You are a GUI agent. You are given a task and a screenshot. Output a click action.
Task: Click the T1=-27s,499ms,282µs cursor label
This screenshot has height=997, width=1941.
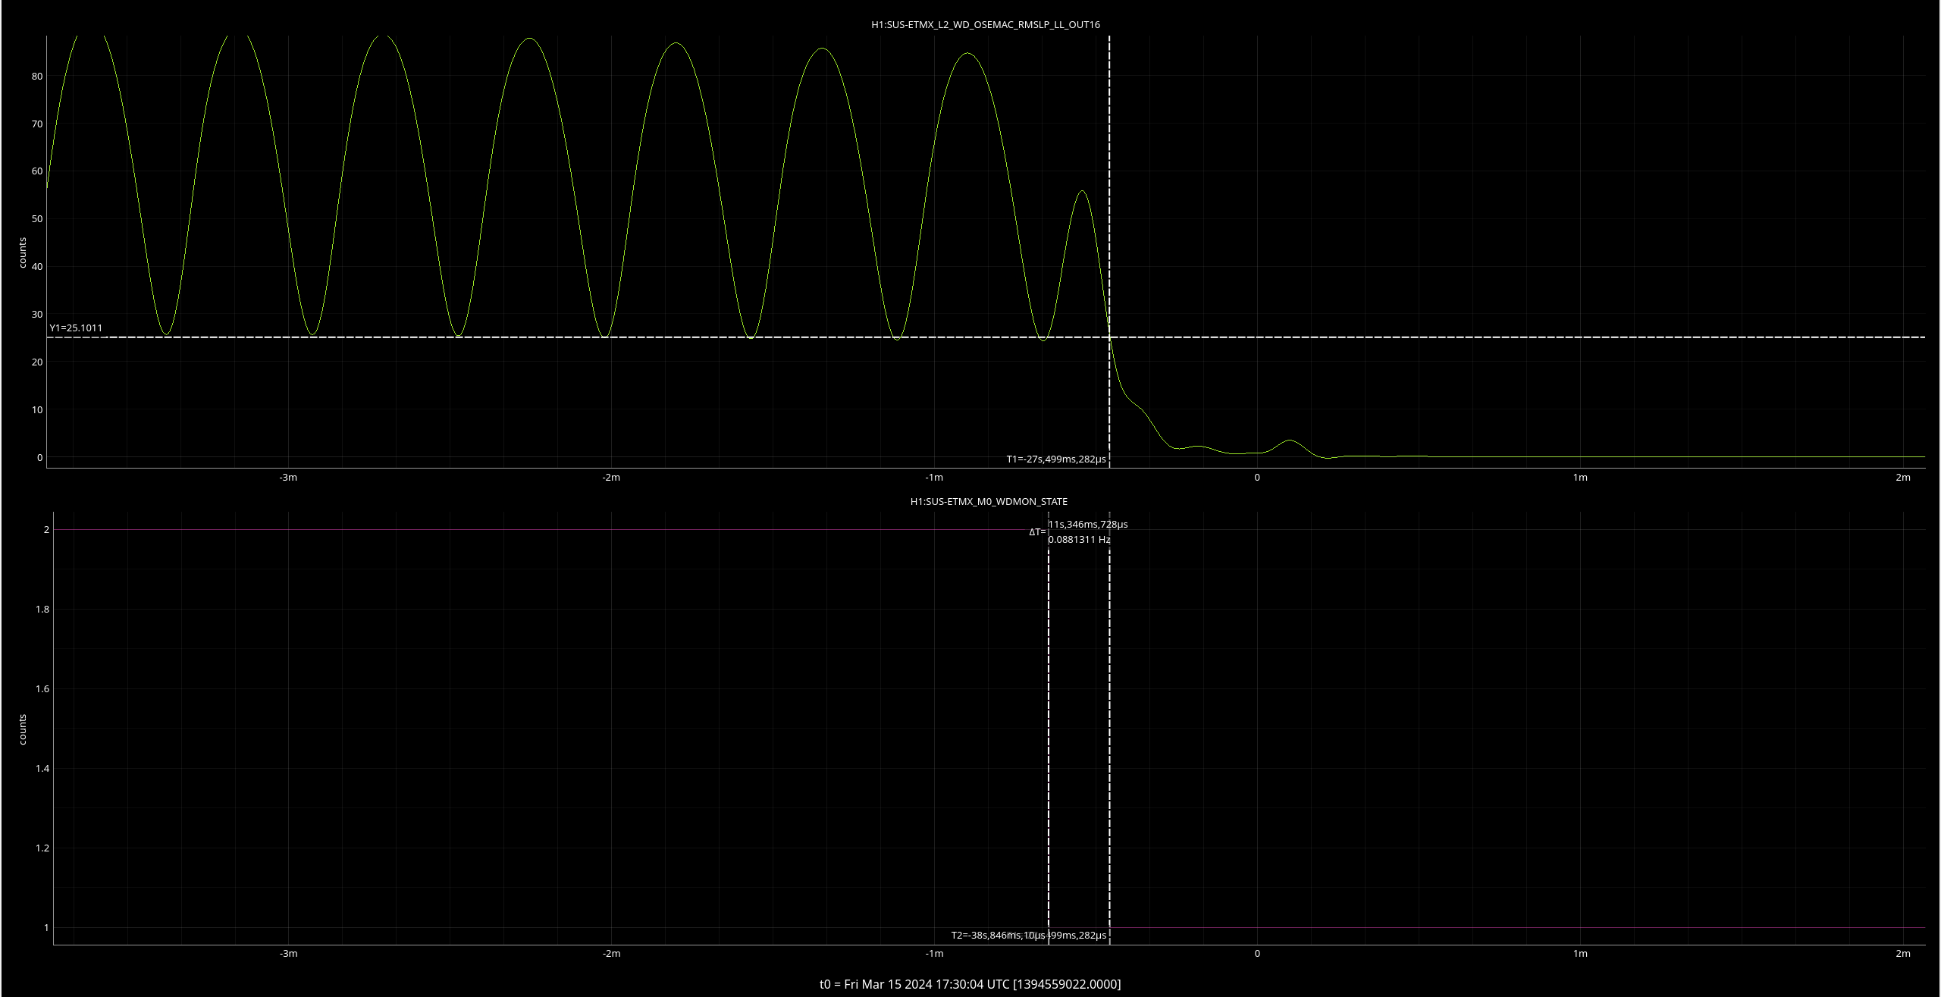[1055, 459]
